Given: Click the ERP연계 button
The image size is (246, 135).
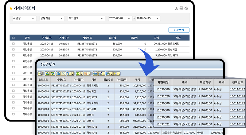Looking at the screenshot, I should [179, 30].
